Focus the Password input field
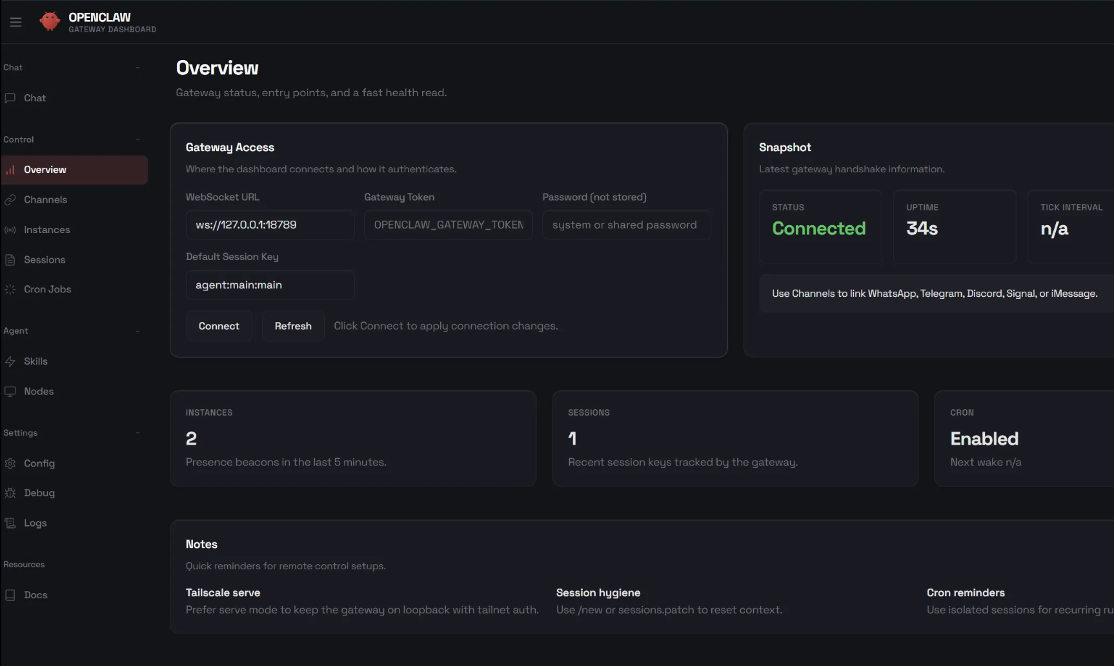 point(627,225)
